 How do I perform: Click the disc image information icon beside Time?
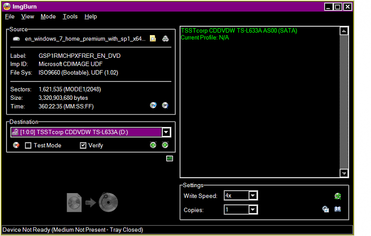(153, 105)
